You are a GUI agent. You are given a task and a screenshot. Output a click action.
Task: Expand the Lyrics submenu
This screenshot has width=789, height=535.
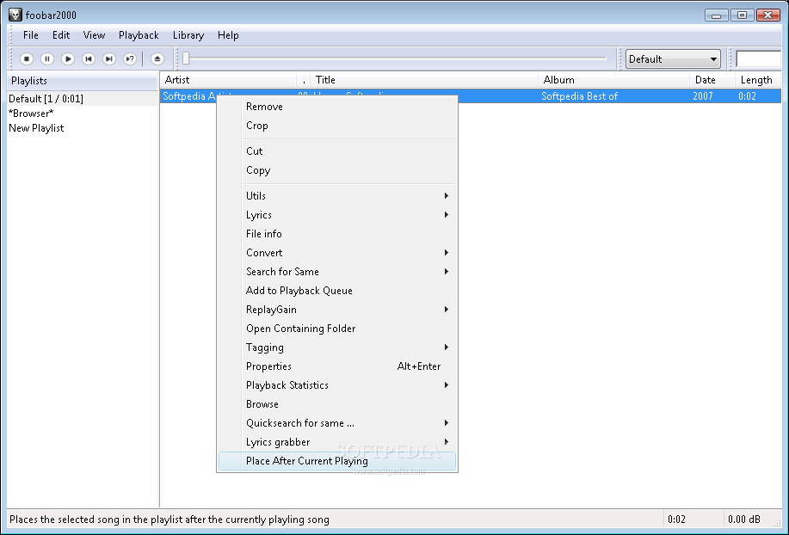coord(337,215)
